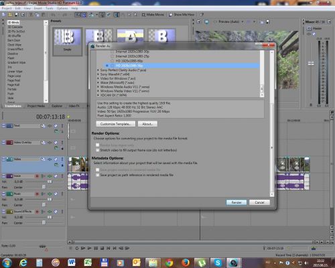Expand Video for Windows (*.avi) format

98,78
